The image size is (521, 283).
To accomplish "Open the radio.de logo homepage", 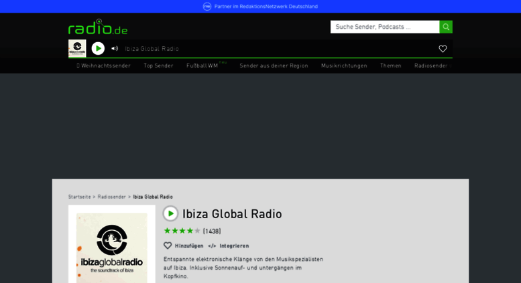I will 98,27.
